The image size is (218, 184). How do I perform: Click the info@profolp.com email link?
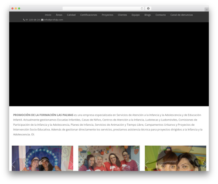(54, 20)
